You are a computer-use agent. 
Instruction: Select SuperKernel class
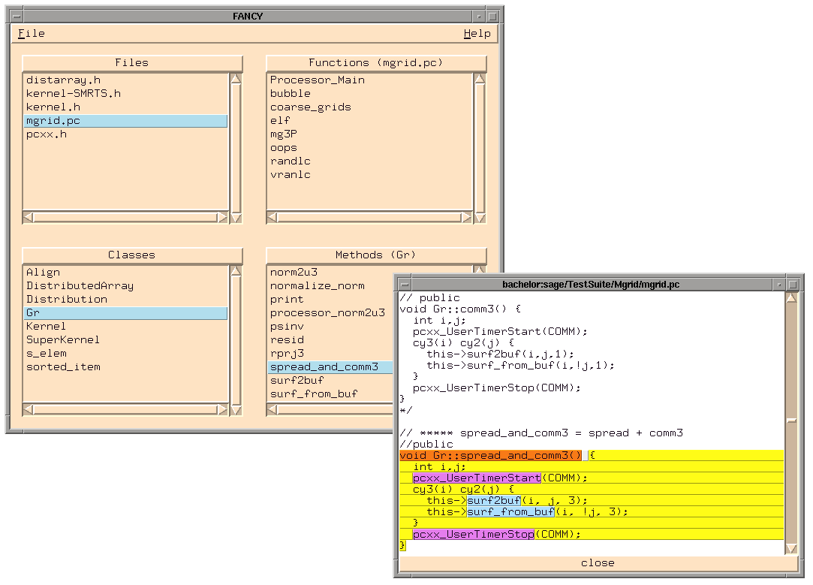125,340
